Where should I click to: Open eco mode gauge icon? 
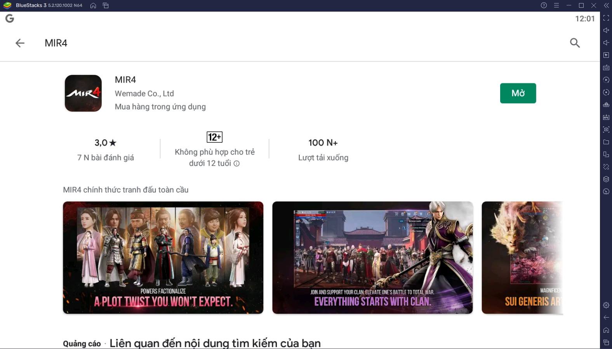pyautogui.click(x=606, y=192)
